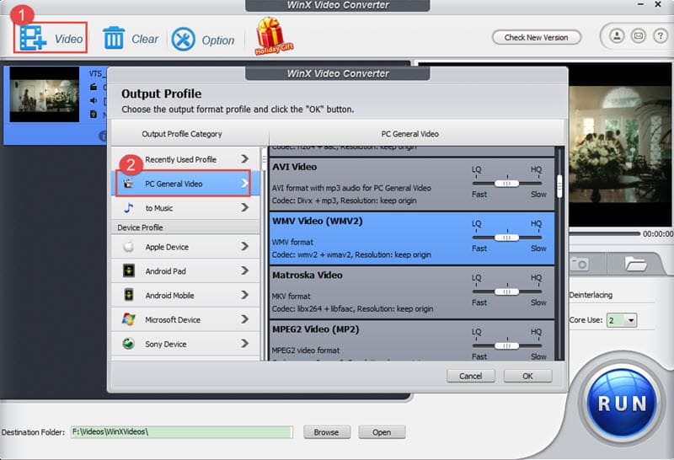Viewport: 674px width, 460px height.
Task: Click the source video thumbnail
Action: (x=45, y=94)
